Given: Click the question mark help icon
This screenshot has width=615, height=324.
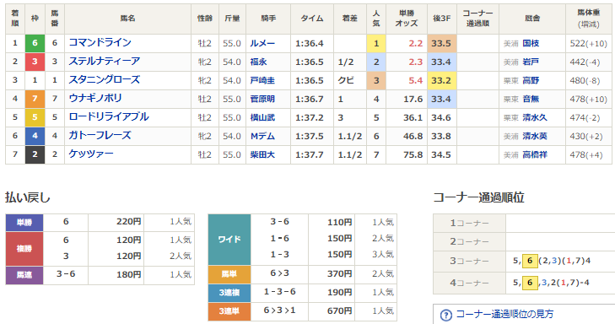Looking at the screenshot, I should [x=446, y=315].
